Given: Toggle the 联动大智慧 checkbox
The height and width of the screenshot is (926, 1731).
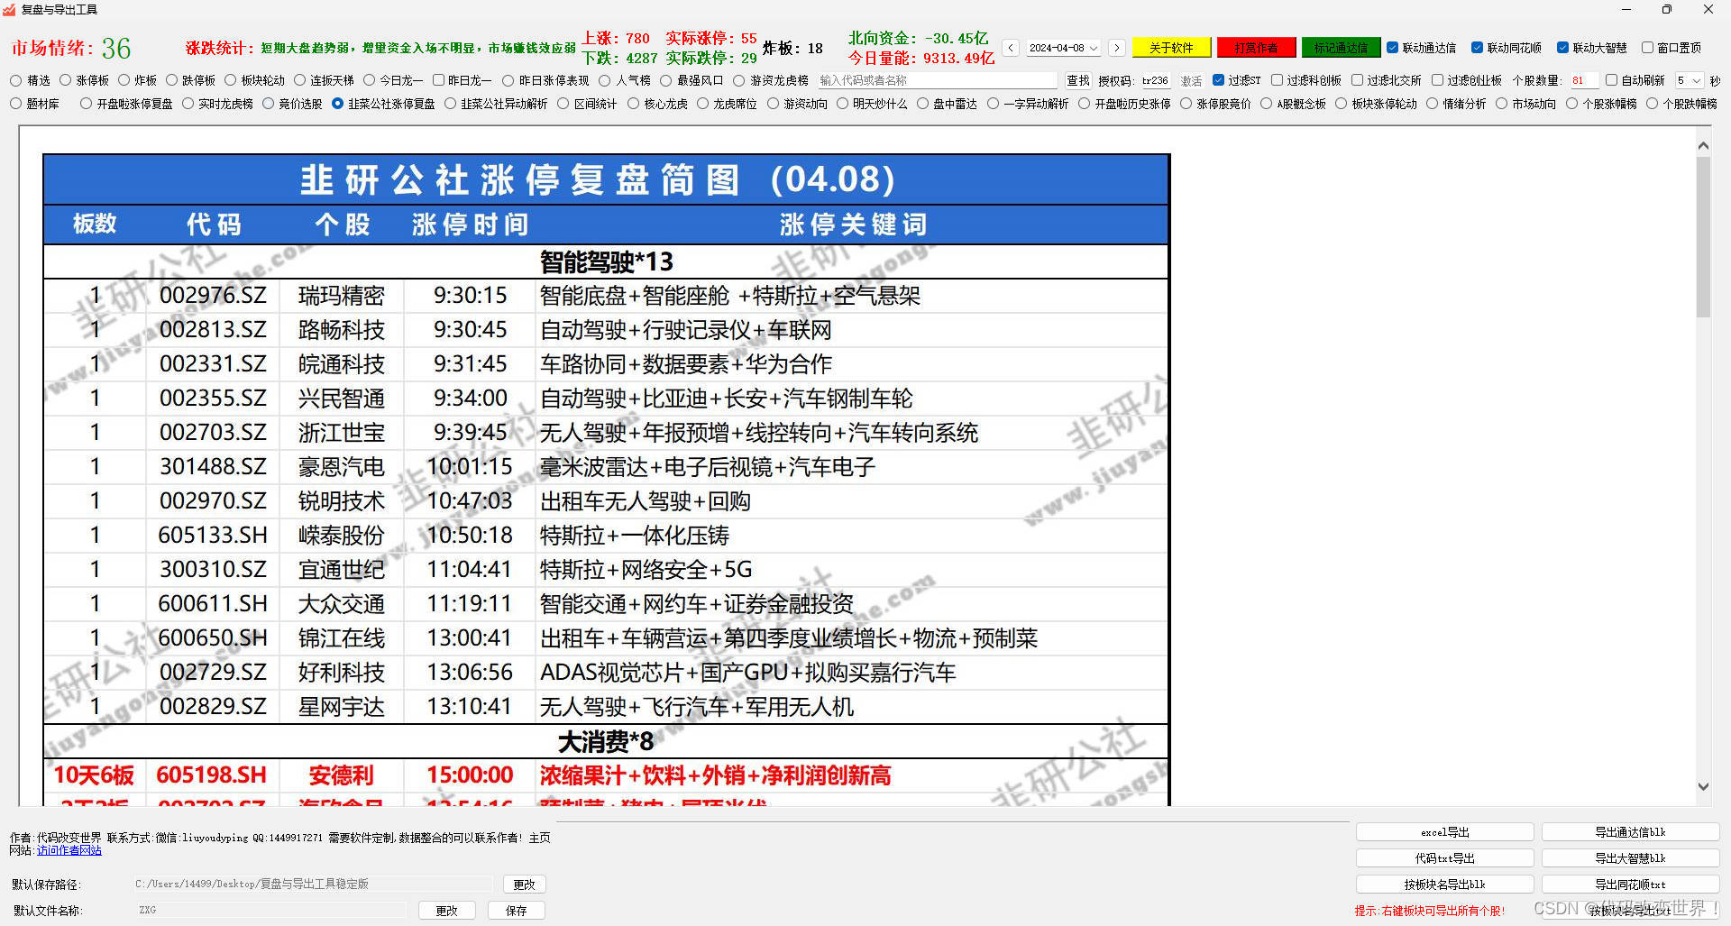Looking at the screenshot, I should 1562,48.
